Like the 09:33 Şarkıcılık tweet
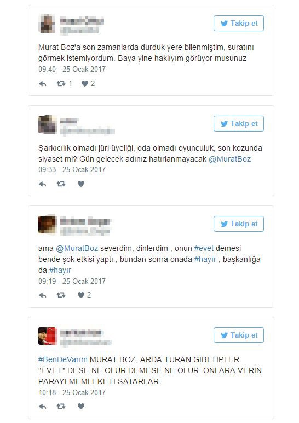Image resolution: width=299 pixels, height=423 pixels. [x=81, y=184]
